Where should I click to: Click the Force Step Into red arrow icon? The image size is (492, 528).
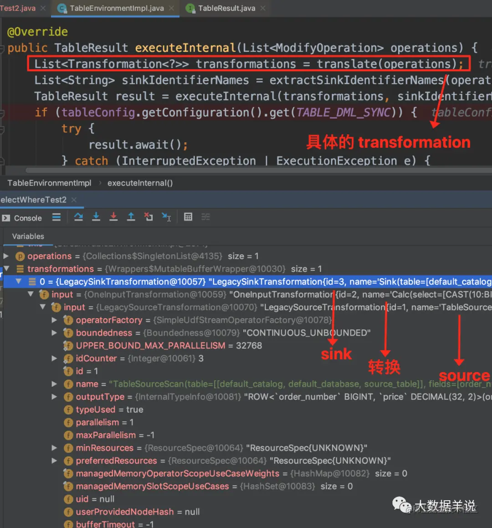[114, 217]
